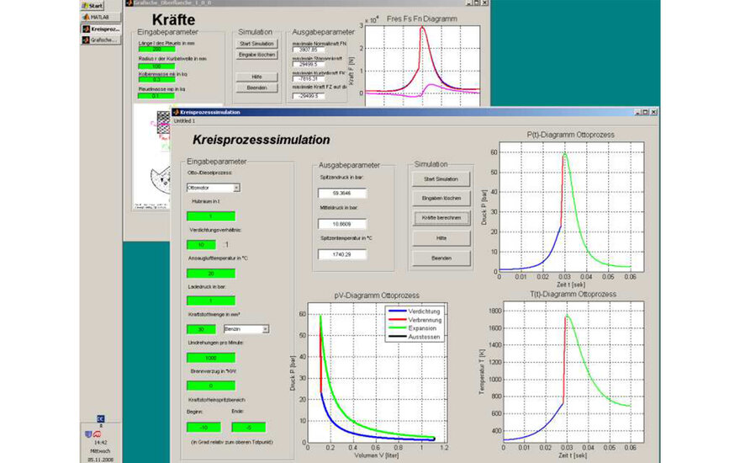Click the Ladedruck in bar input field

tap(211, 301)
